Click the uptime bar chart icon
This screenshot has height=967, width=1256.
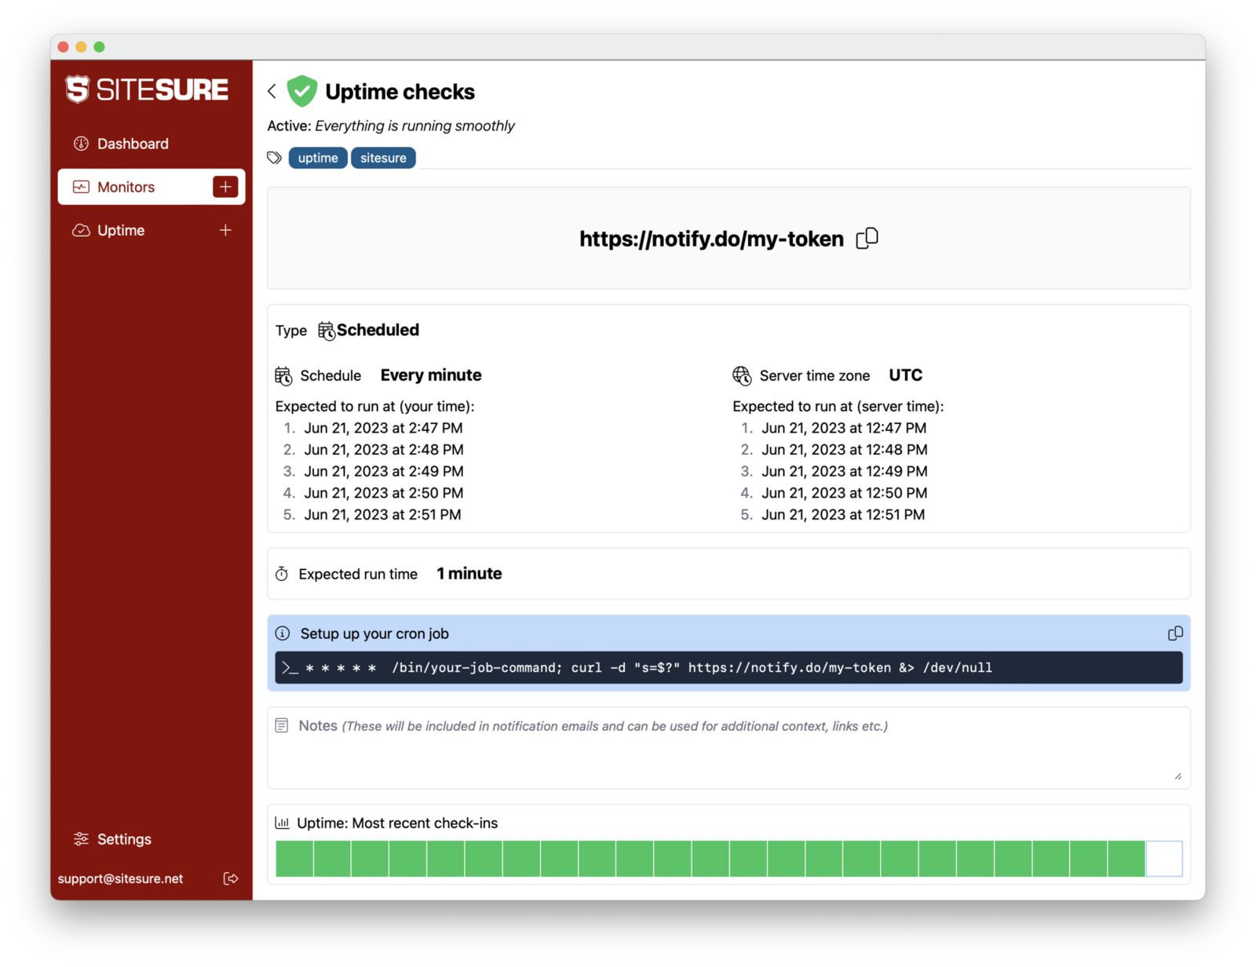282,823
